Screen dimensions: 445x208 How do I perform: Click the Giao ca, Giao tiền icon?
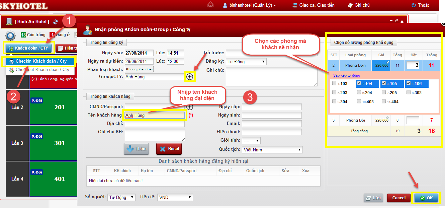coord(295,5)
